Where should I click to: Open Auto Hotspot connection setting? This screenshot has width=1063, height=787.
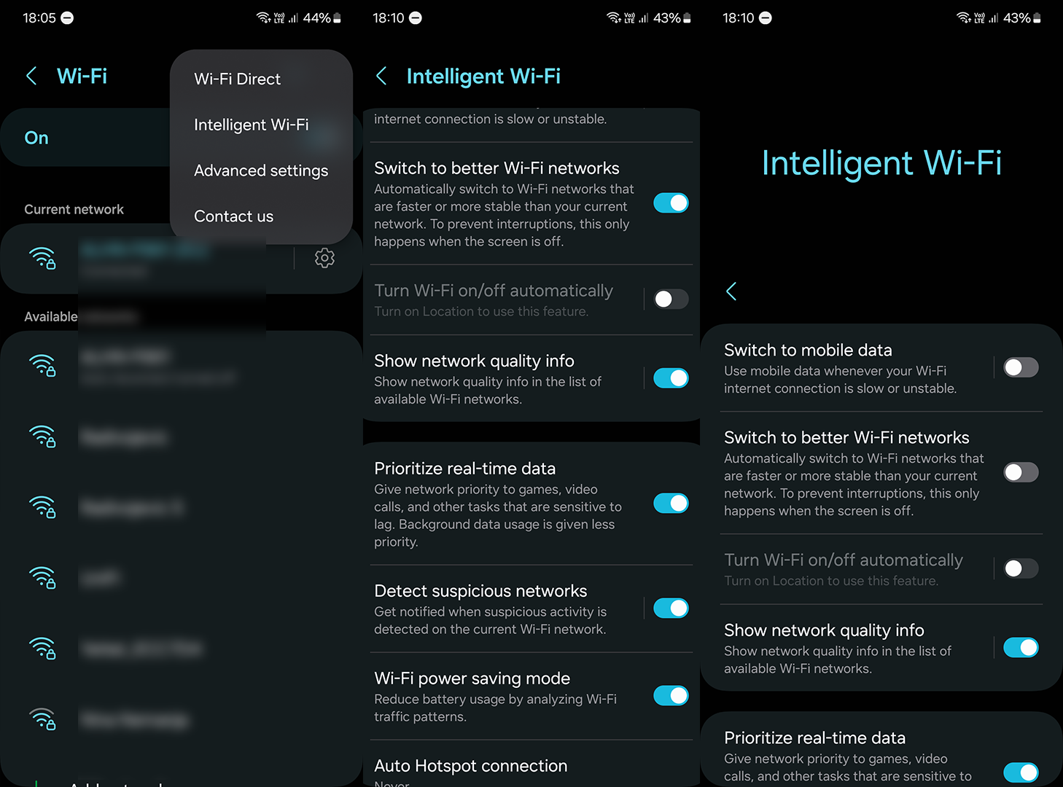click(470, 766)
